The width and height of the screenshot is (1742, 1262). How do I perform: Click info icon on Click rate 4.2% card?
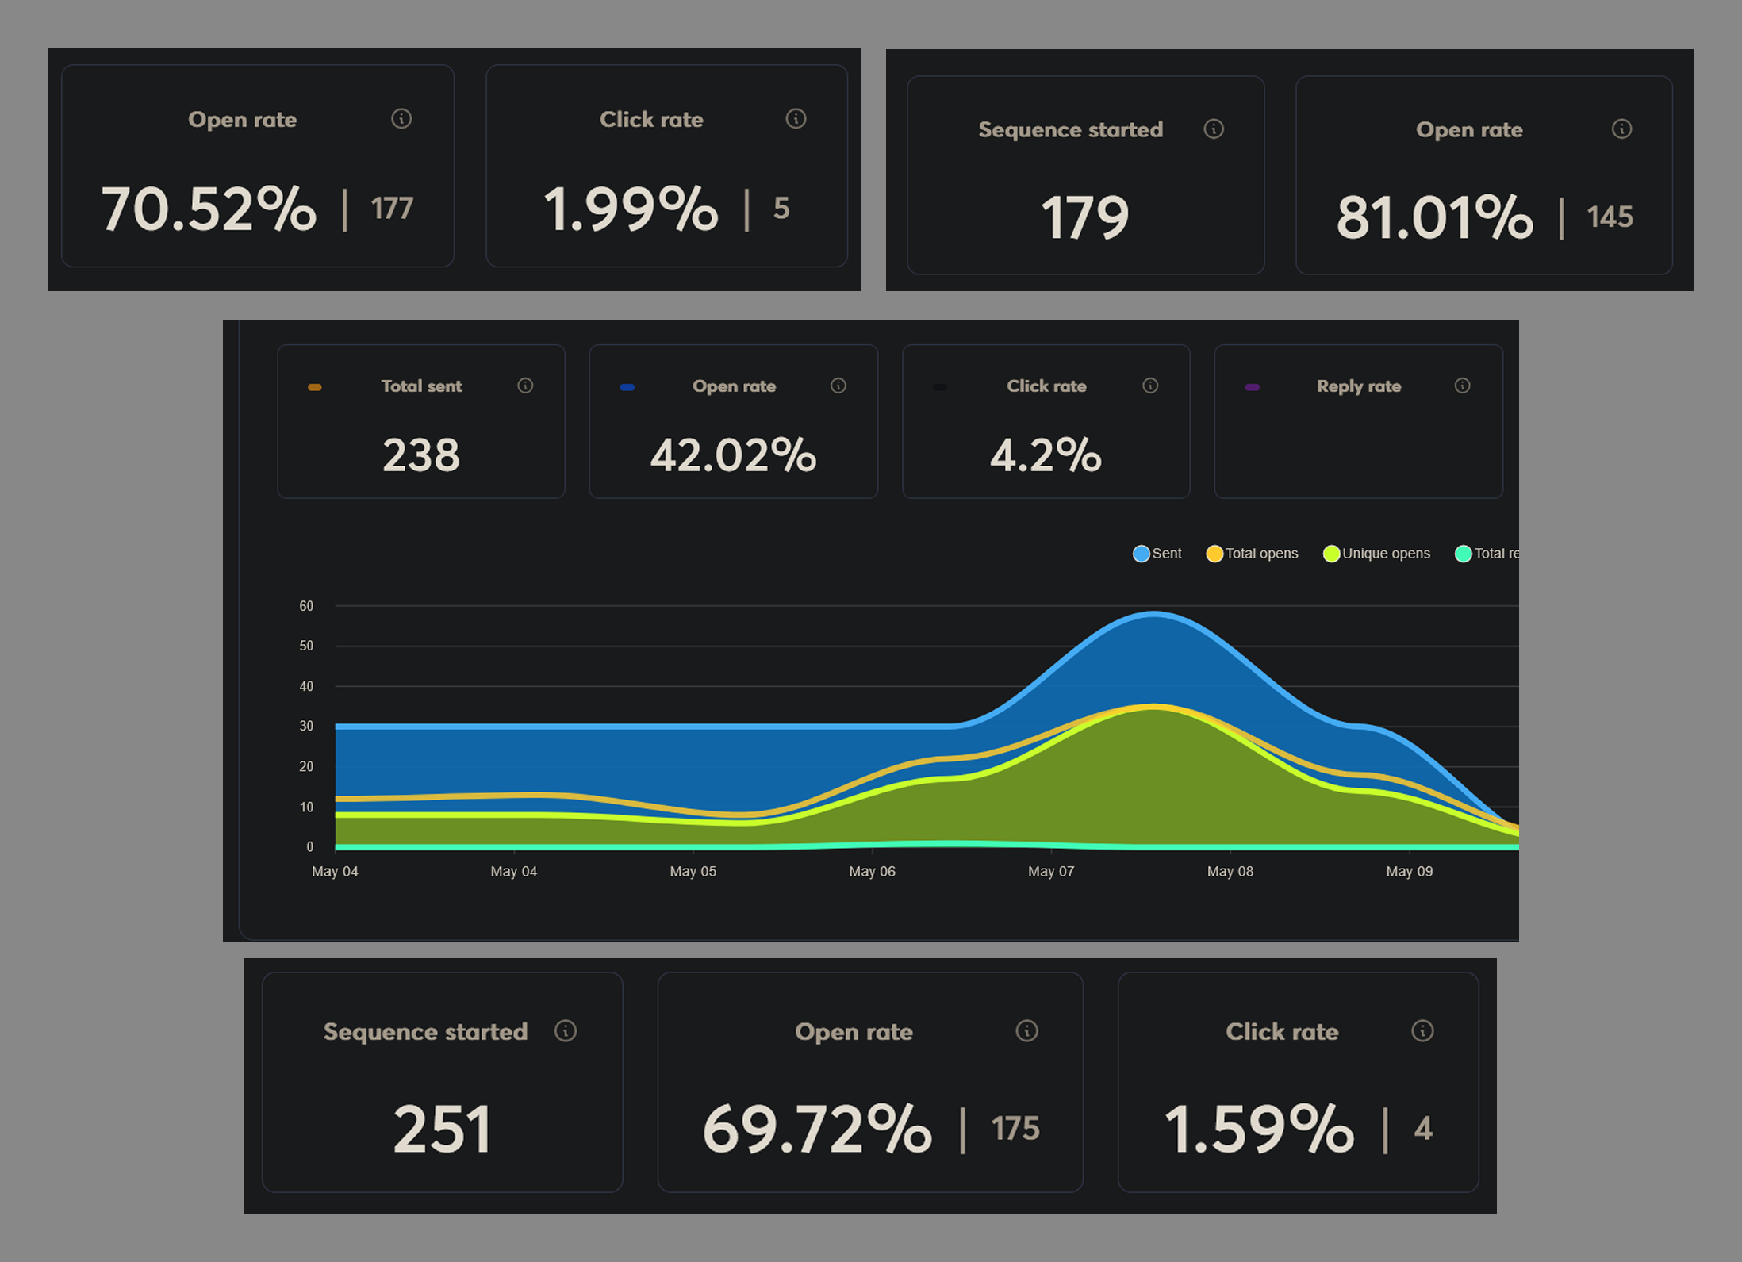pyautogui.click(x=1150, y=386)
